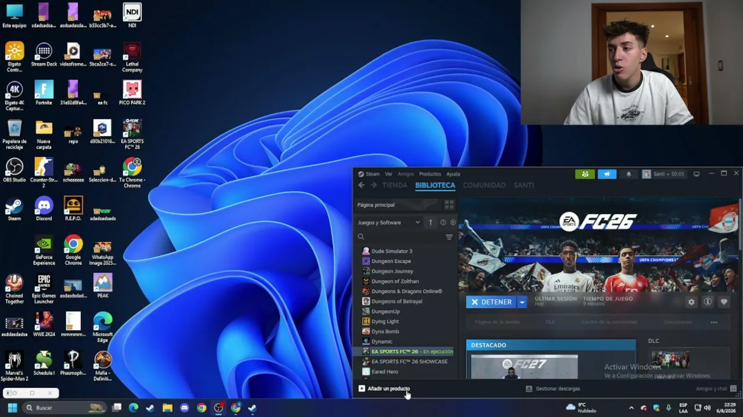This screenshot has height=417, width=743.
Task: Open Task View on the taskbar
Action: (x=116, y=408)
